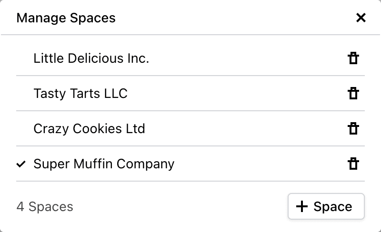Click the "Crazy Cookies Ltd" name text
381x232 pixels.
89,129
